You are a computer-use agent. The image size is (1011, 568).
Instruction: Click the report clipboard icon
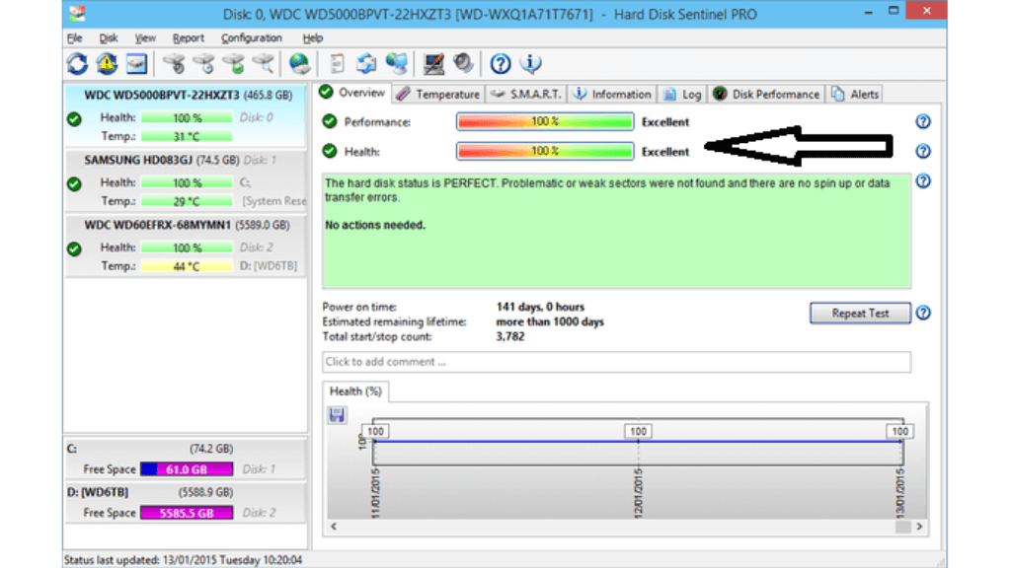click(x=336, y=63)
